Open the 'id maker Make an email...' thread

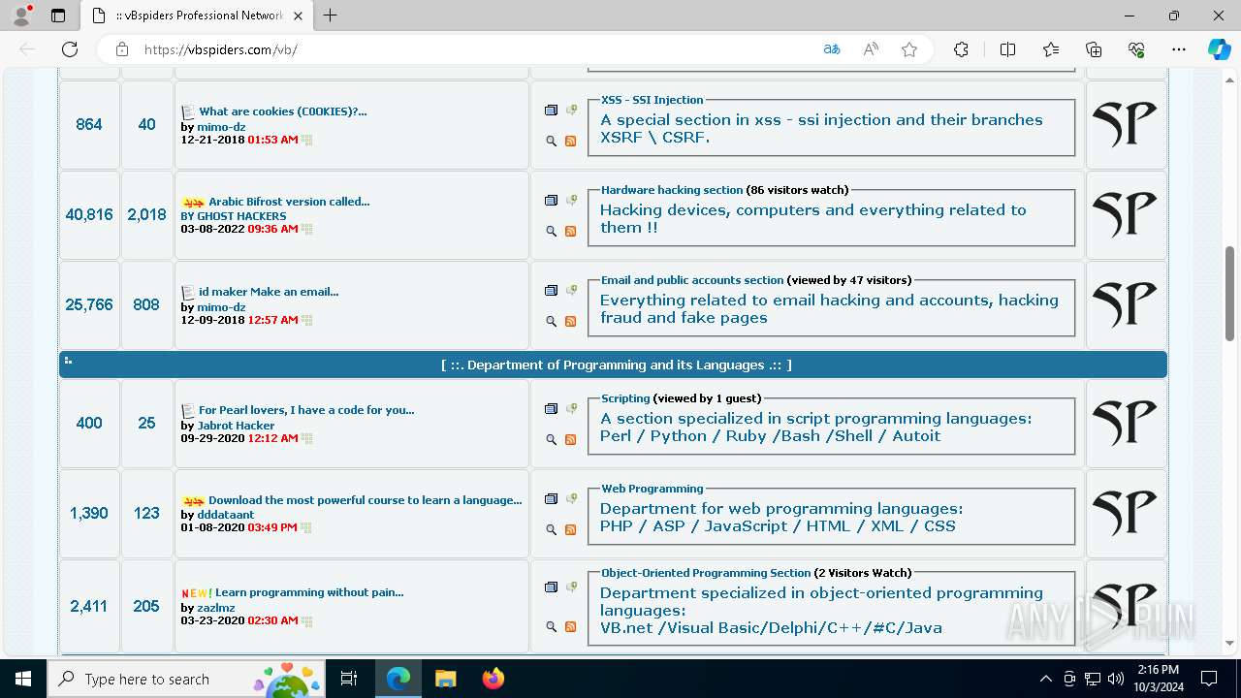tap(269, 292)
